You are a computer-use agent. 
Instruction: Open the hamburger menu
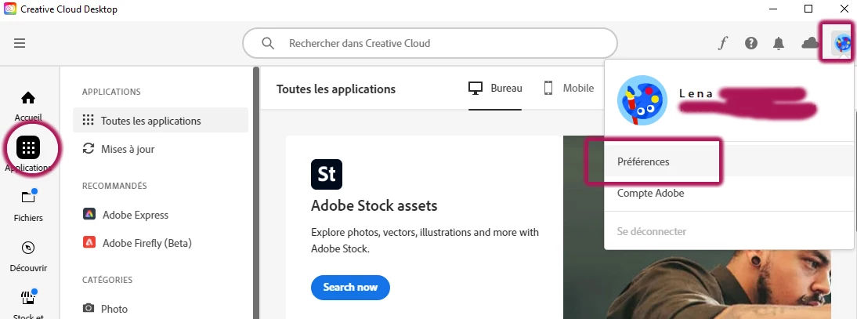20,43
